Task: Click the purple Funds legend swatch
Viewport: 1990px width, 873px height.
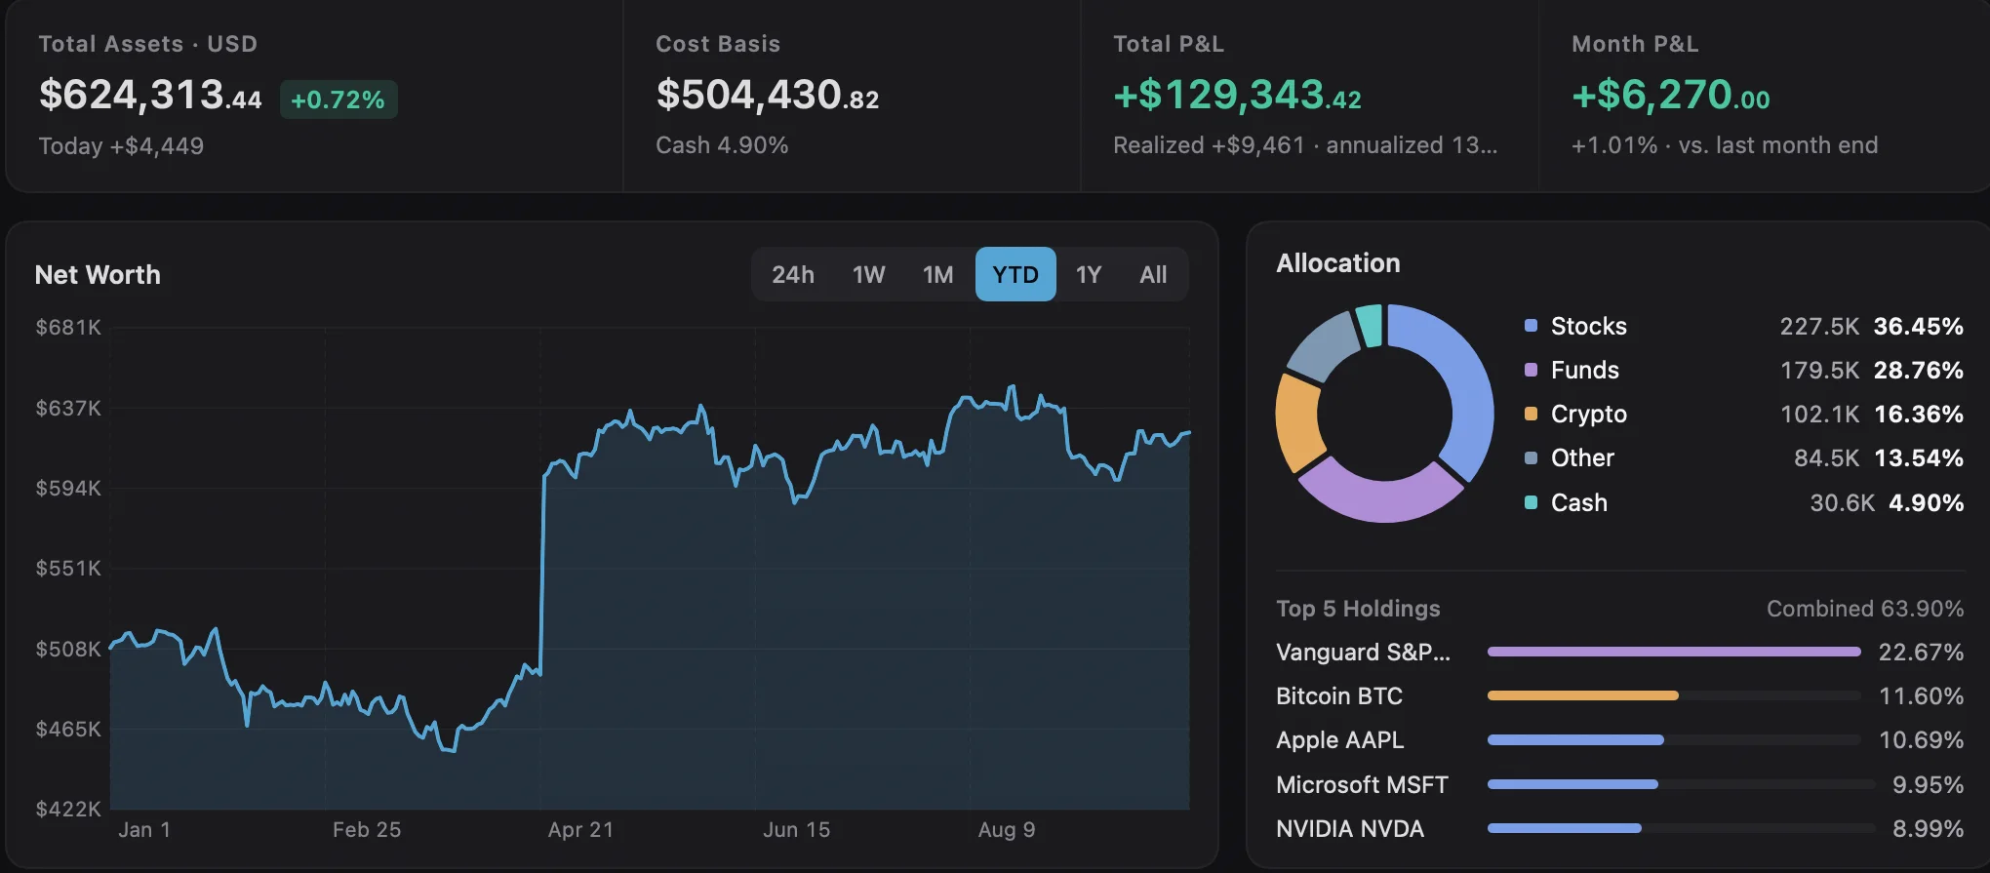Action: [x=1531, y=370]
